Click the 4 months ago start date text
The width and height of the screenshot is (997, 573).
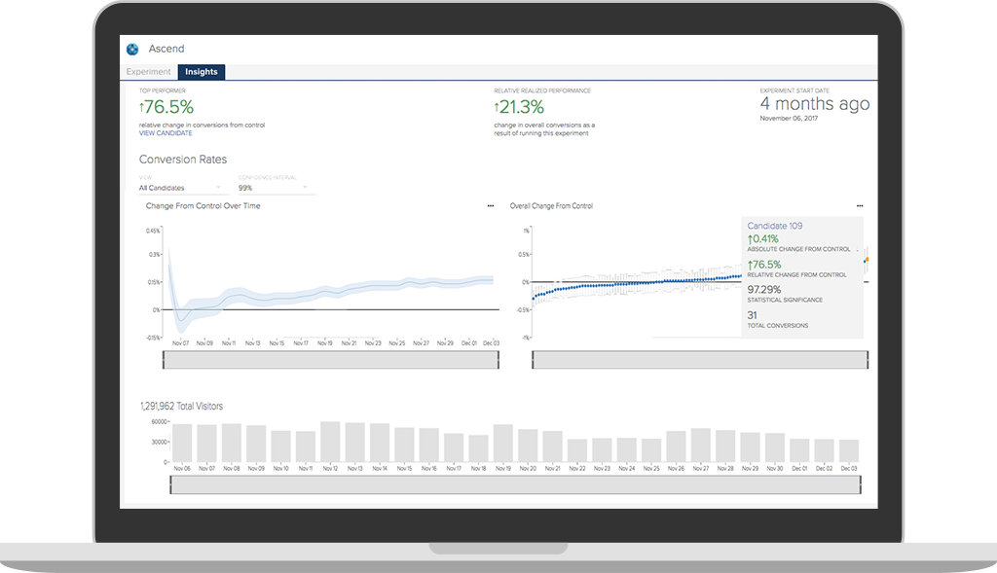coord(815,103)
